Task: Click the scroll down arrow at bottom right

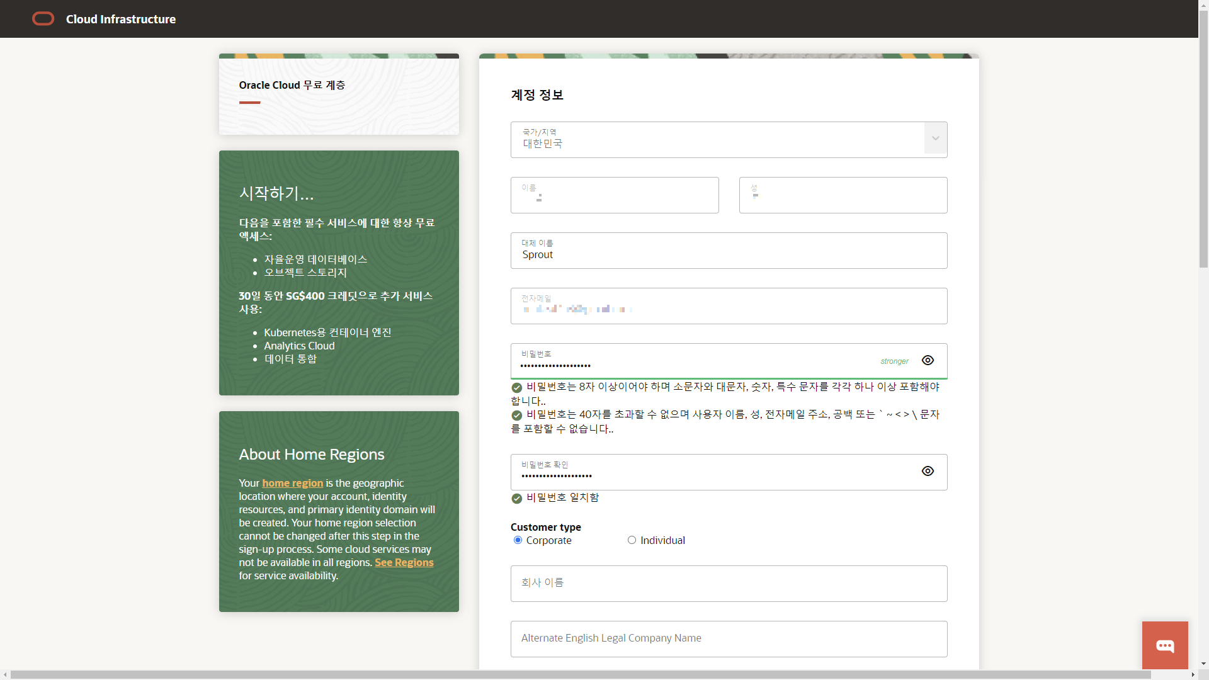Action: (1203, 664)
